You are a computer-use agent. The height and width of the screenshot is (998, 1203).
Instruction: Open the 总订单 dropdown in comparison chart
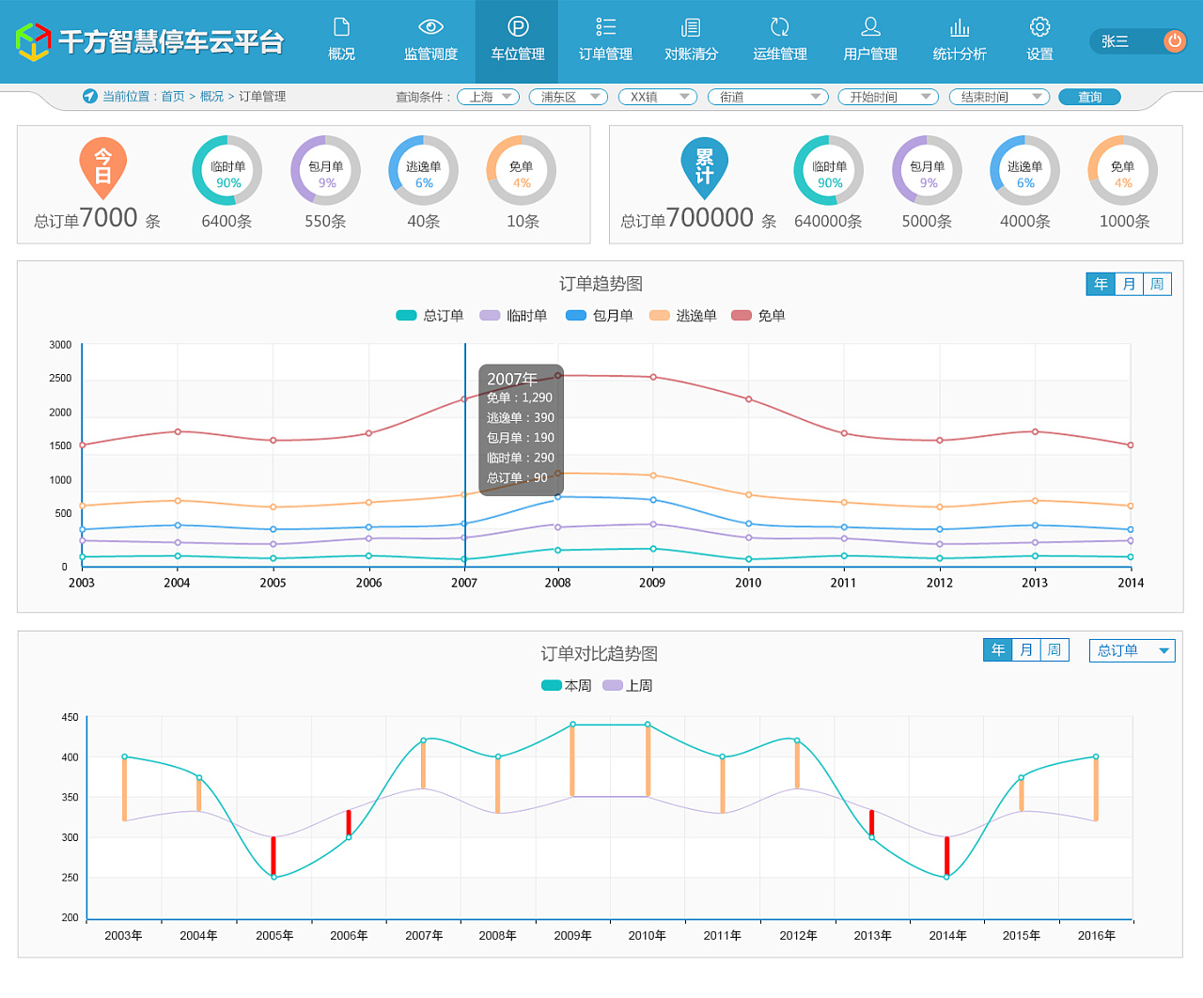point(1132,650)
